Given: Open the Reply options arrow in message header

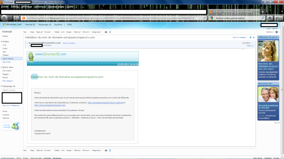Looking at the screenshot, I should (x=252, y=46).
